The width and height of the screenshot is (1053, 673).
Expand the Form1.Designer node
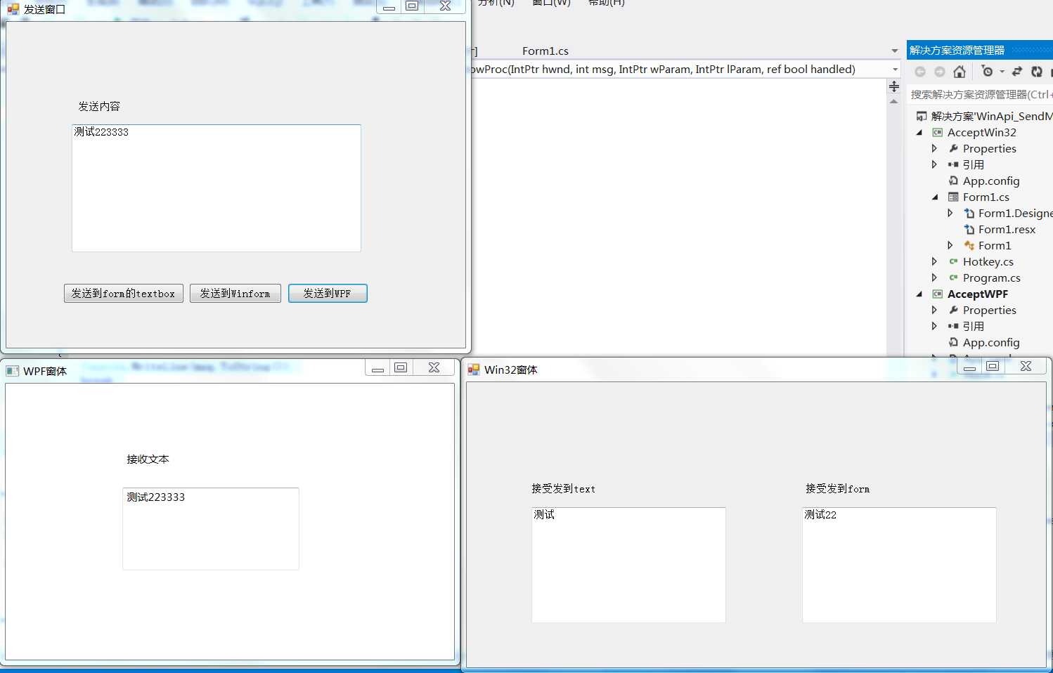(950, 213)
